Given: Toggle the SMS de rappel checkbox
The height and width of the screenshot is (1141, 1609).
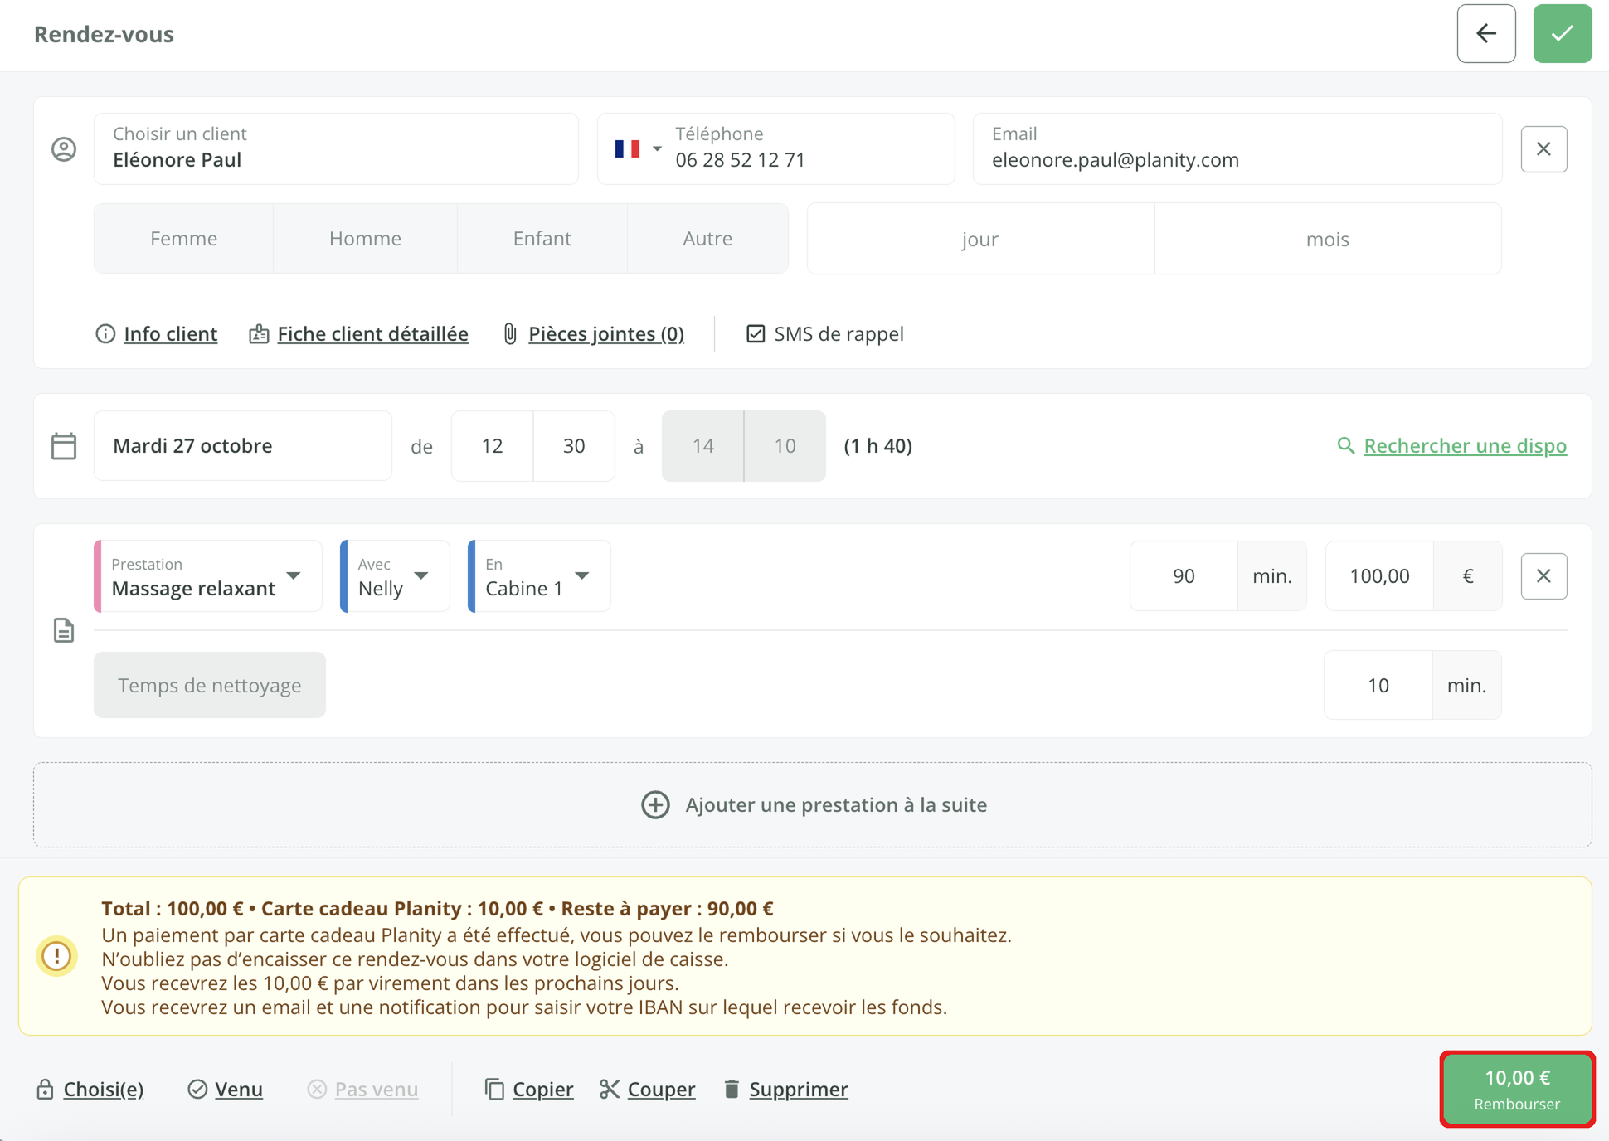Looking at the screenshot, I should click(x=756, y=333).
